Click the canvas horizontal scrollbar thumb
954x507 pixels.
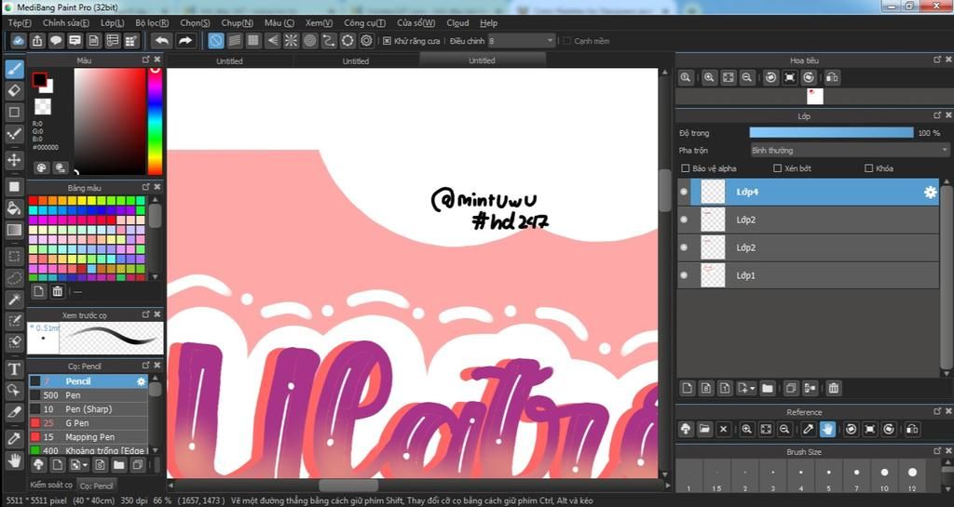coord(348,486)
